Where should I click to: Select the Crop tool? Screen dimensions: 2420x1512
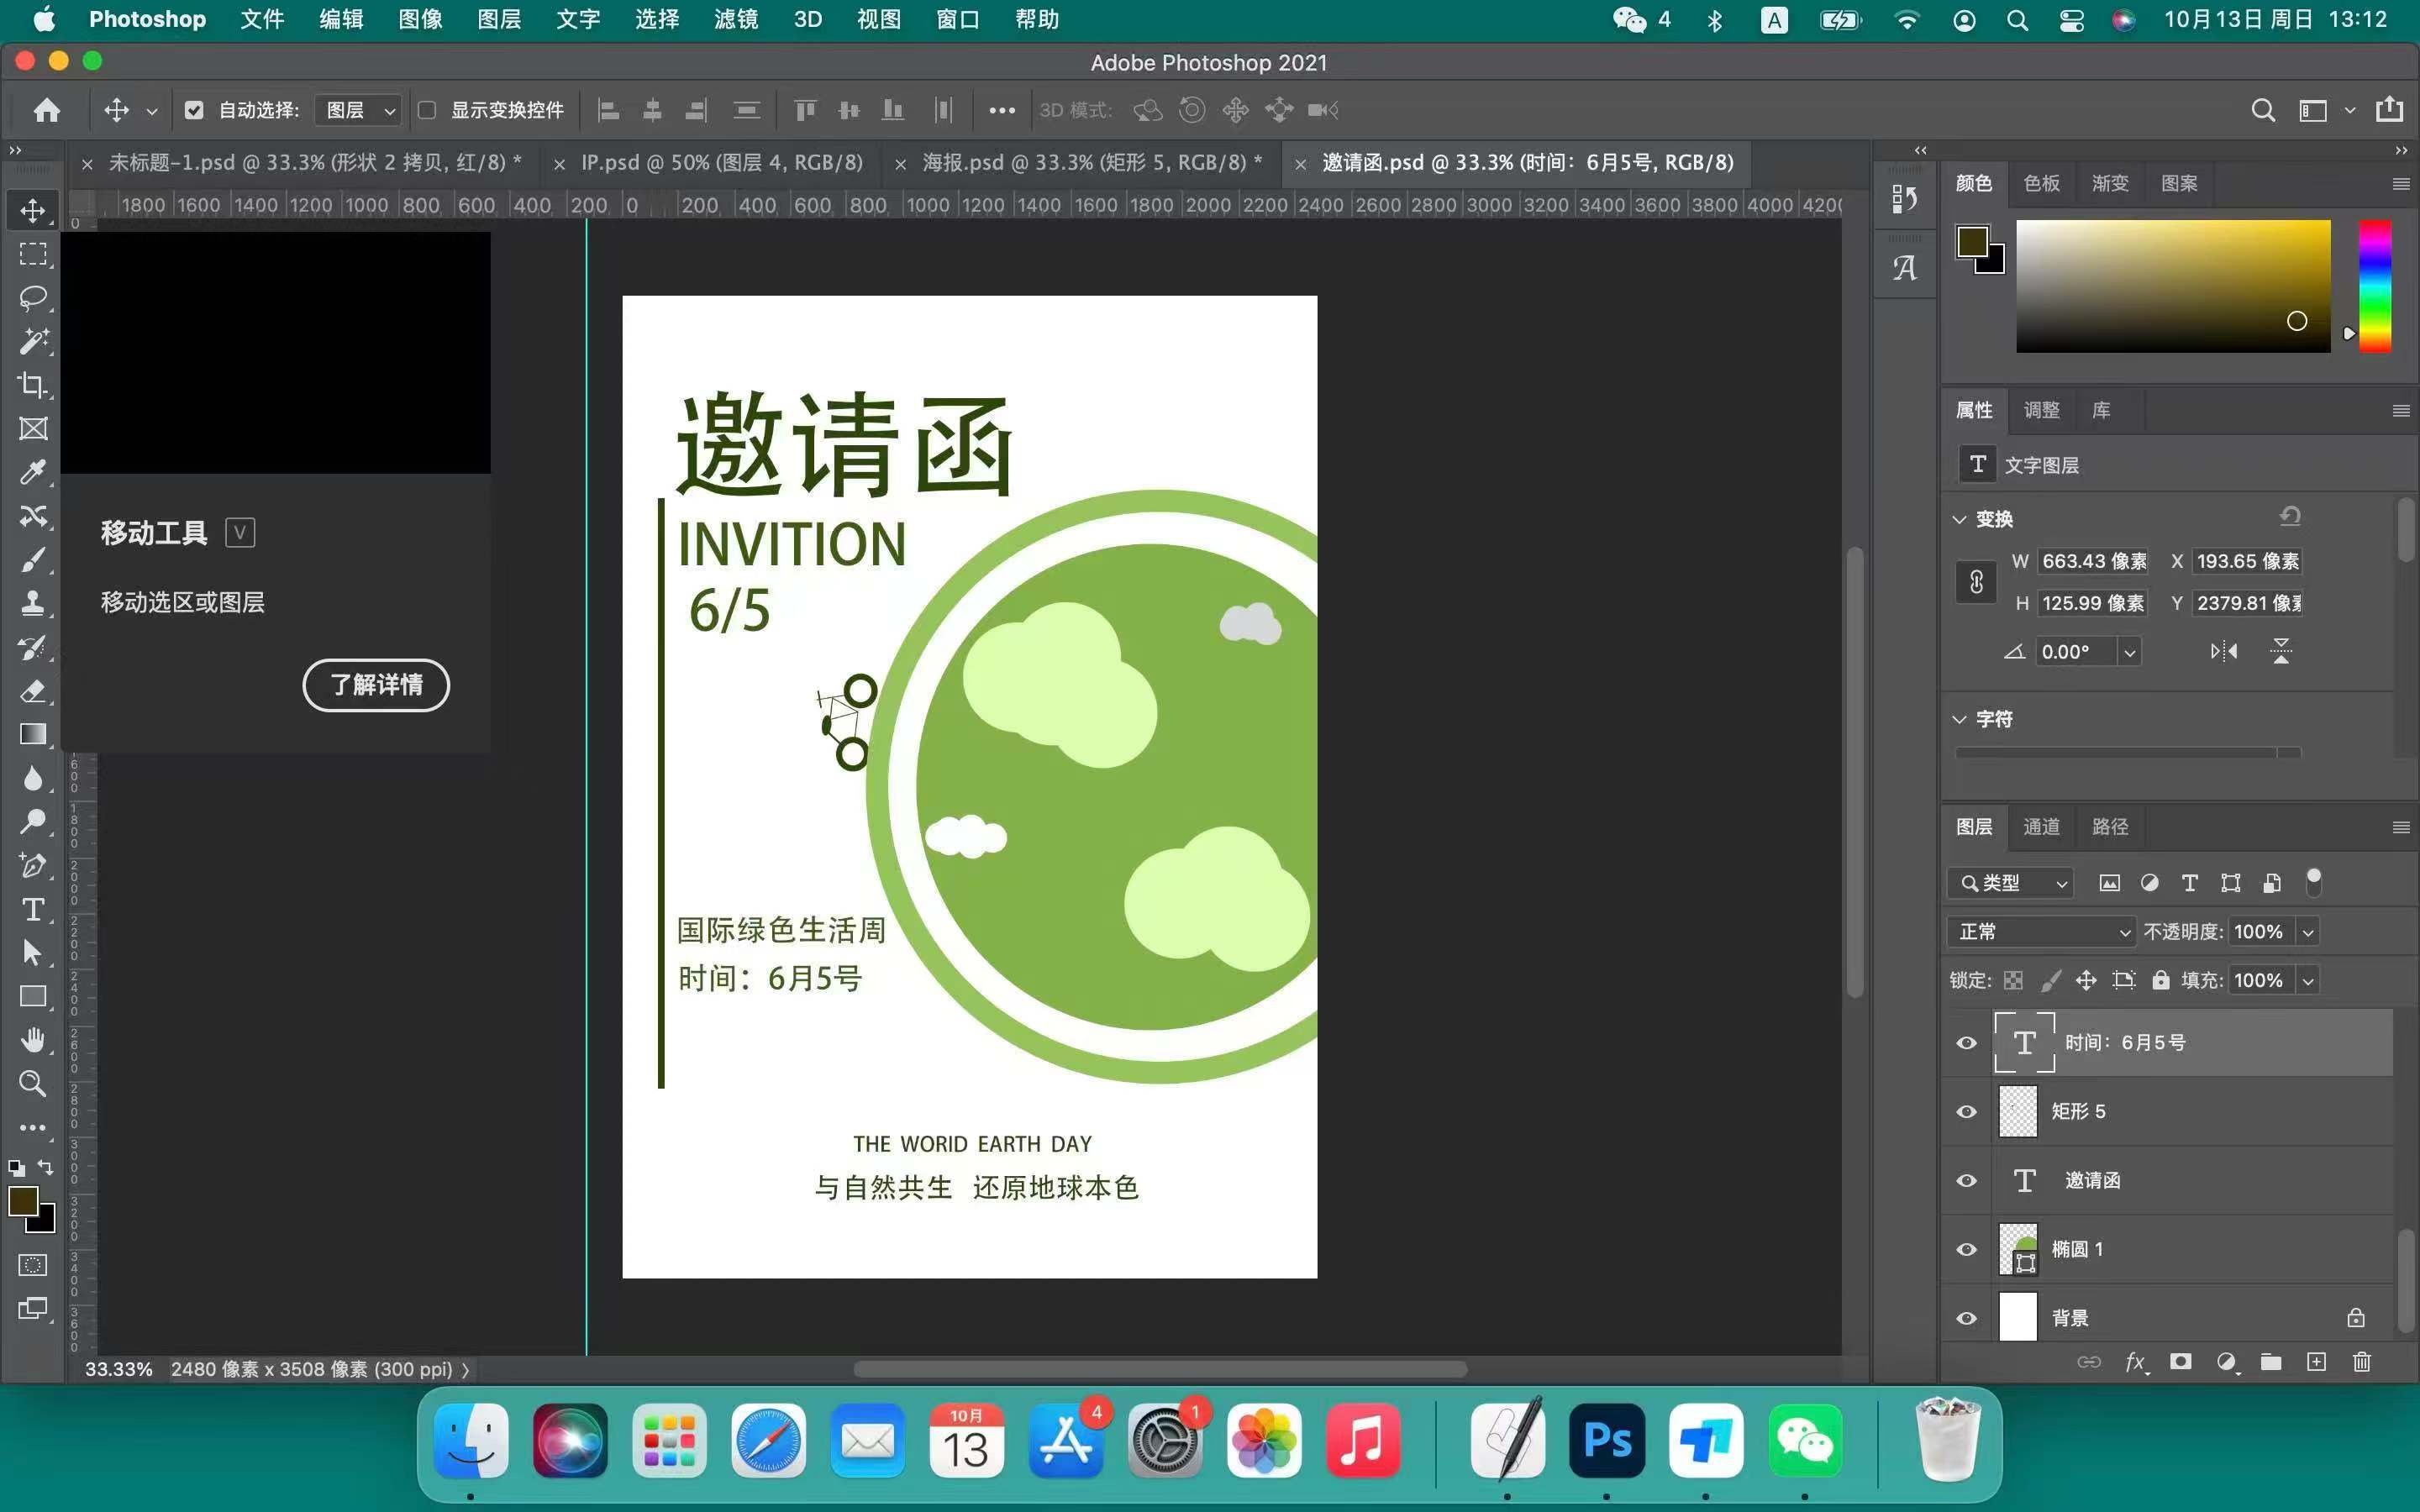click(x=33, y=385)
